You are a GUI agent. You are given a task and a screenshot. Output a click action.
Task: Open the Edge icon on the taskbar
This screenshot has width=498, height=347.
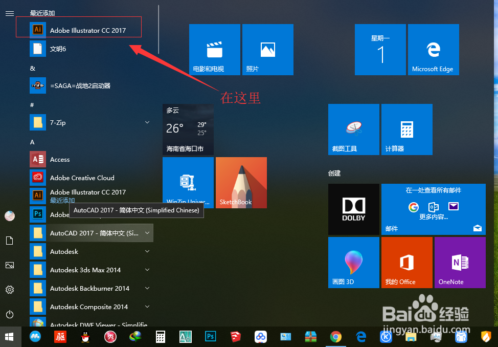pos(361,336)
